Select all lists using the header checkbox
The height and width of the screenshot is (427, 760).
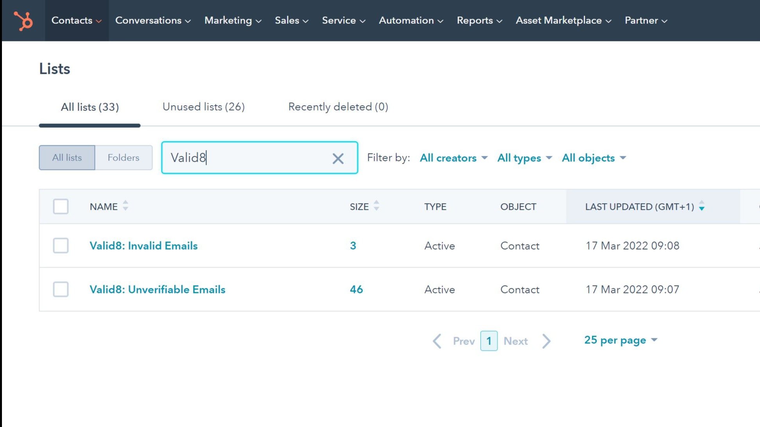(x=61, y=206)
